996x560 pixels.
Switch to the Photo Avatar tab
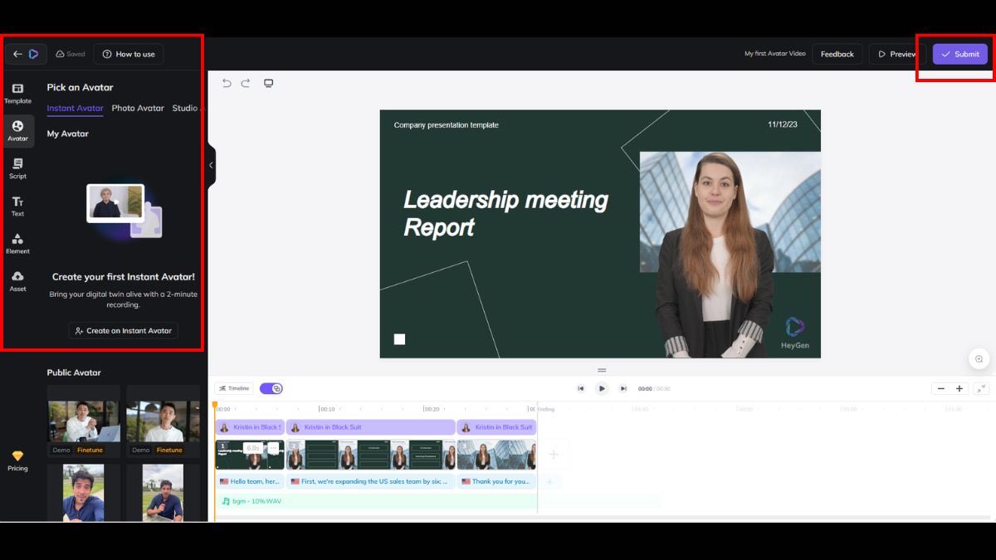137,108
